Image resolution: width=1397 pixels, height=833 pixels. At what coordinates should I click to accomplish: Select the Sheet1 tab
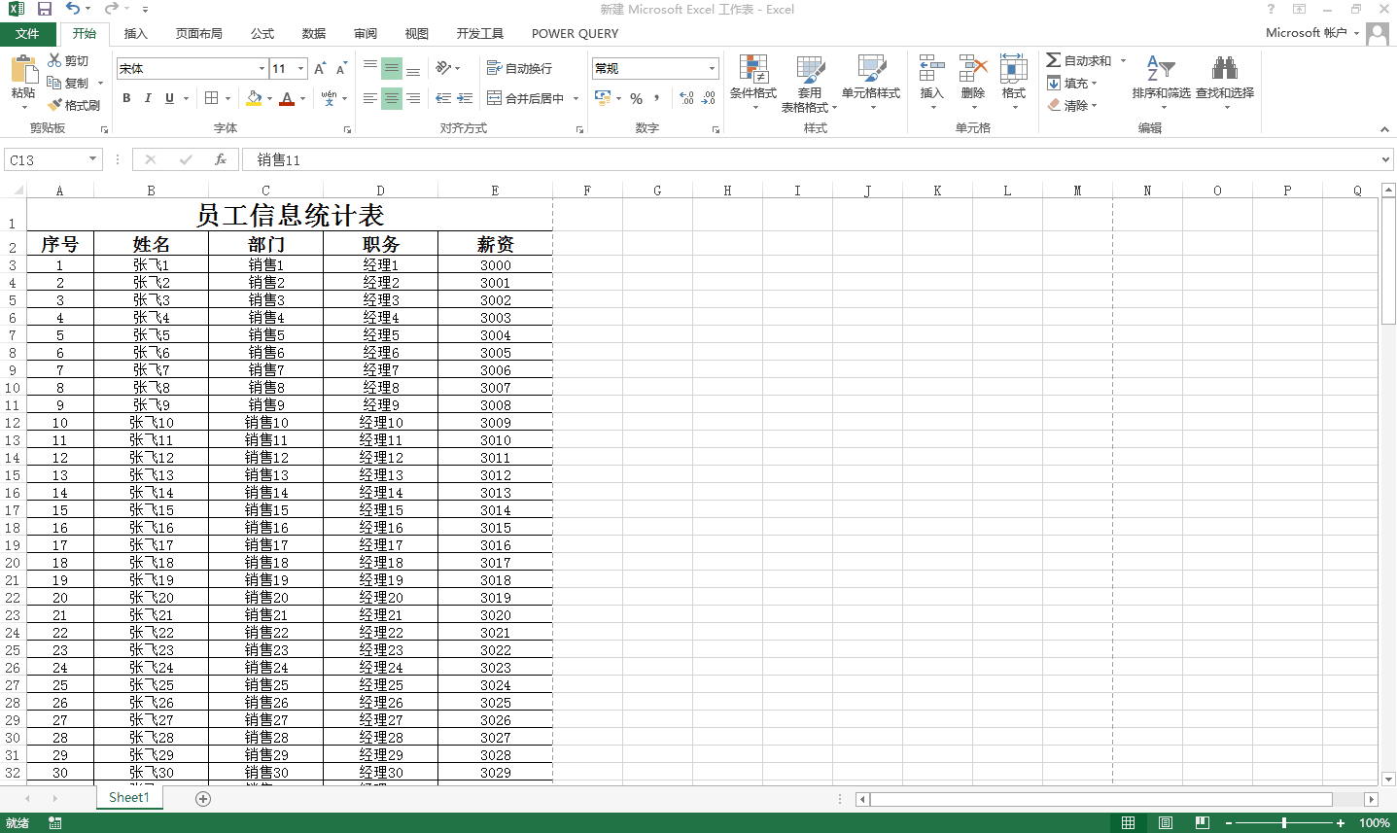[x=129, y=798]
